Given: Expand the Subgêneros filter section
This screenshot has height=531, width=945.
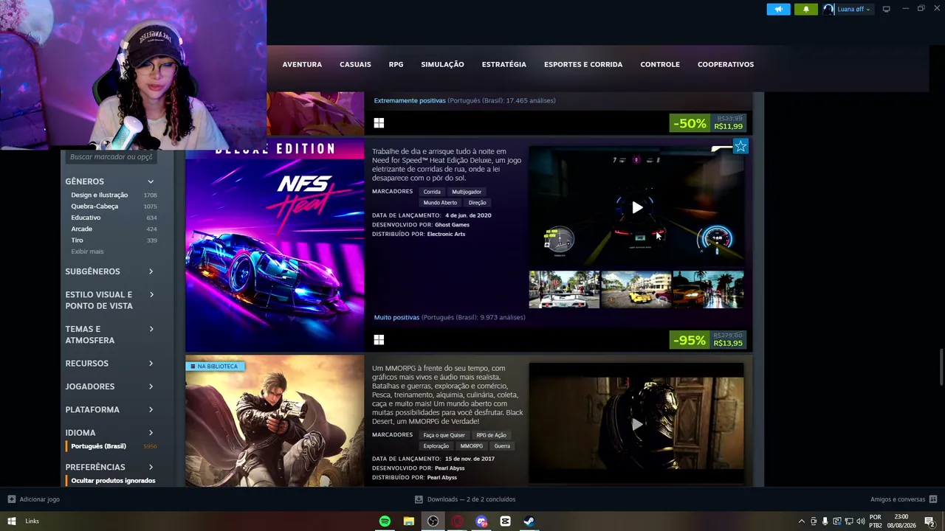Looking at the screenshot, I should (109, 271).
